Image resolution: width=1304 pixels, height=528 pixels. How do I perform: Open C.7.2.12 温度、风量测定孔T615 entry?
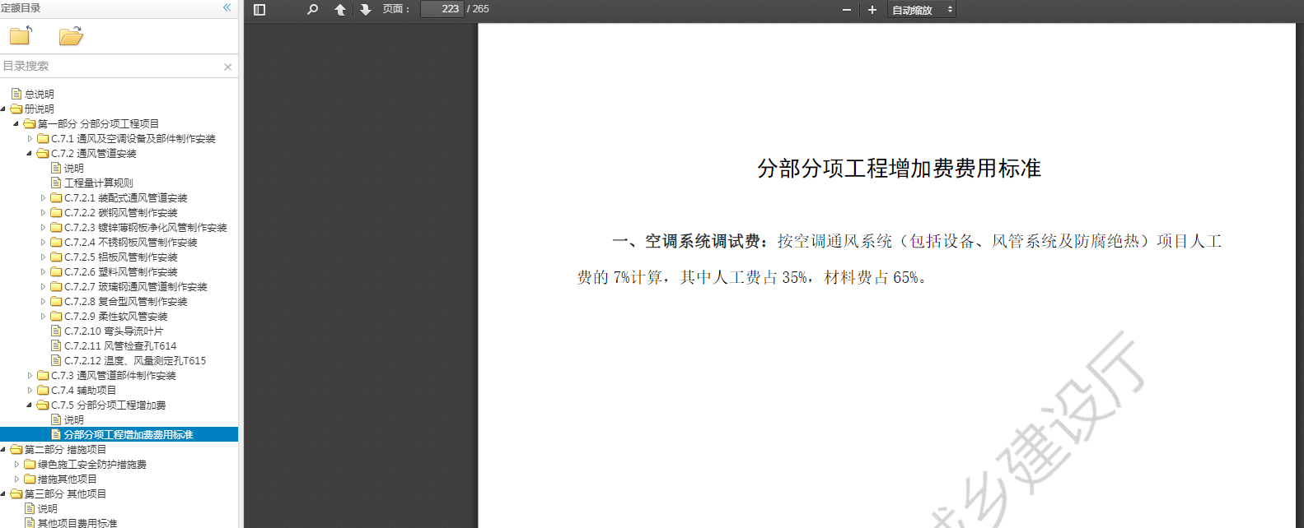coord(135,360)
